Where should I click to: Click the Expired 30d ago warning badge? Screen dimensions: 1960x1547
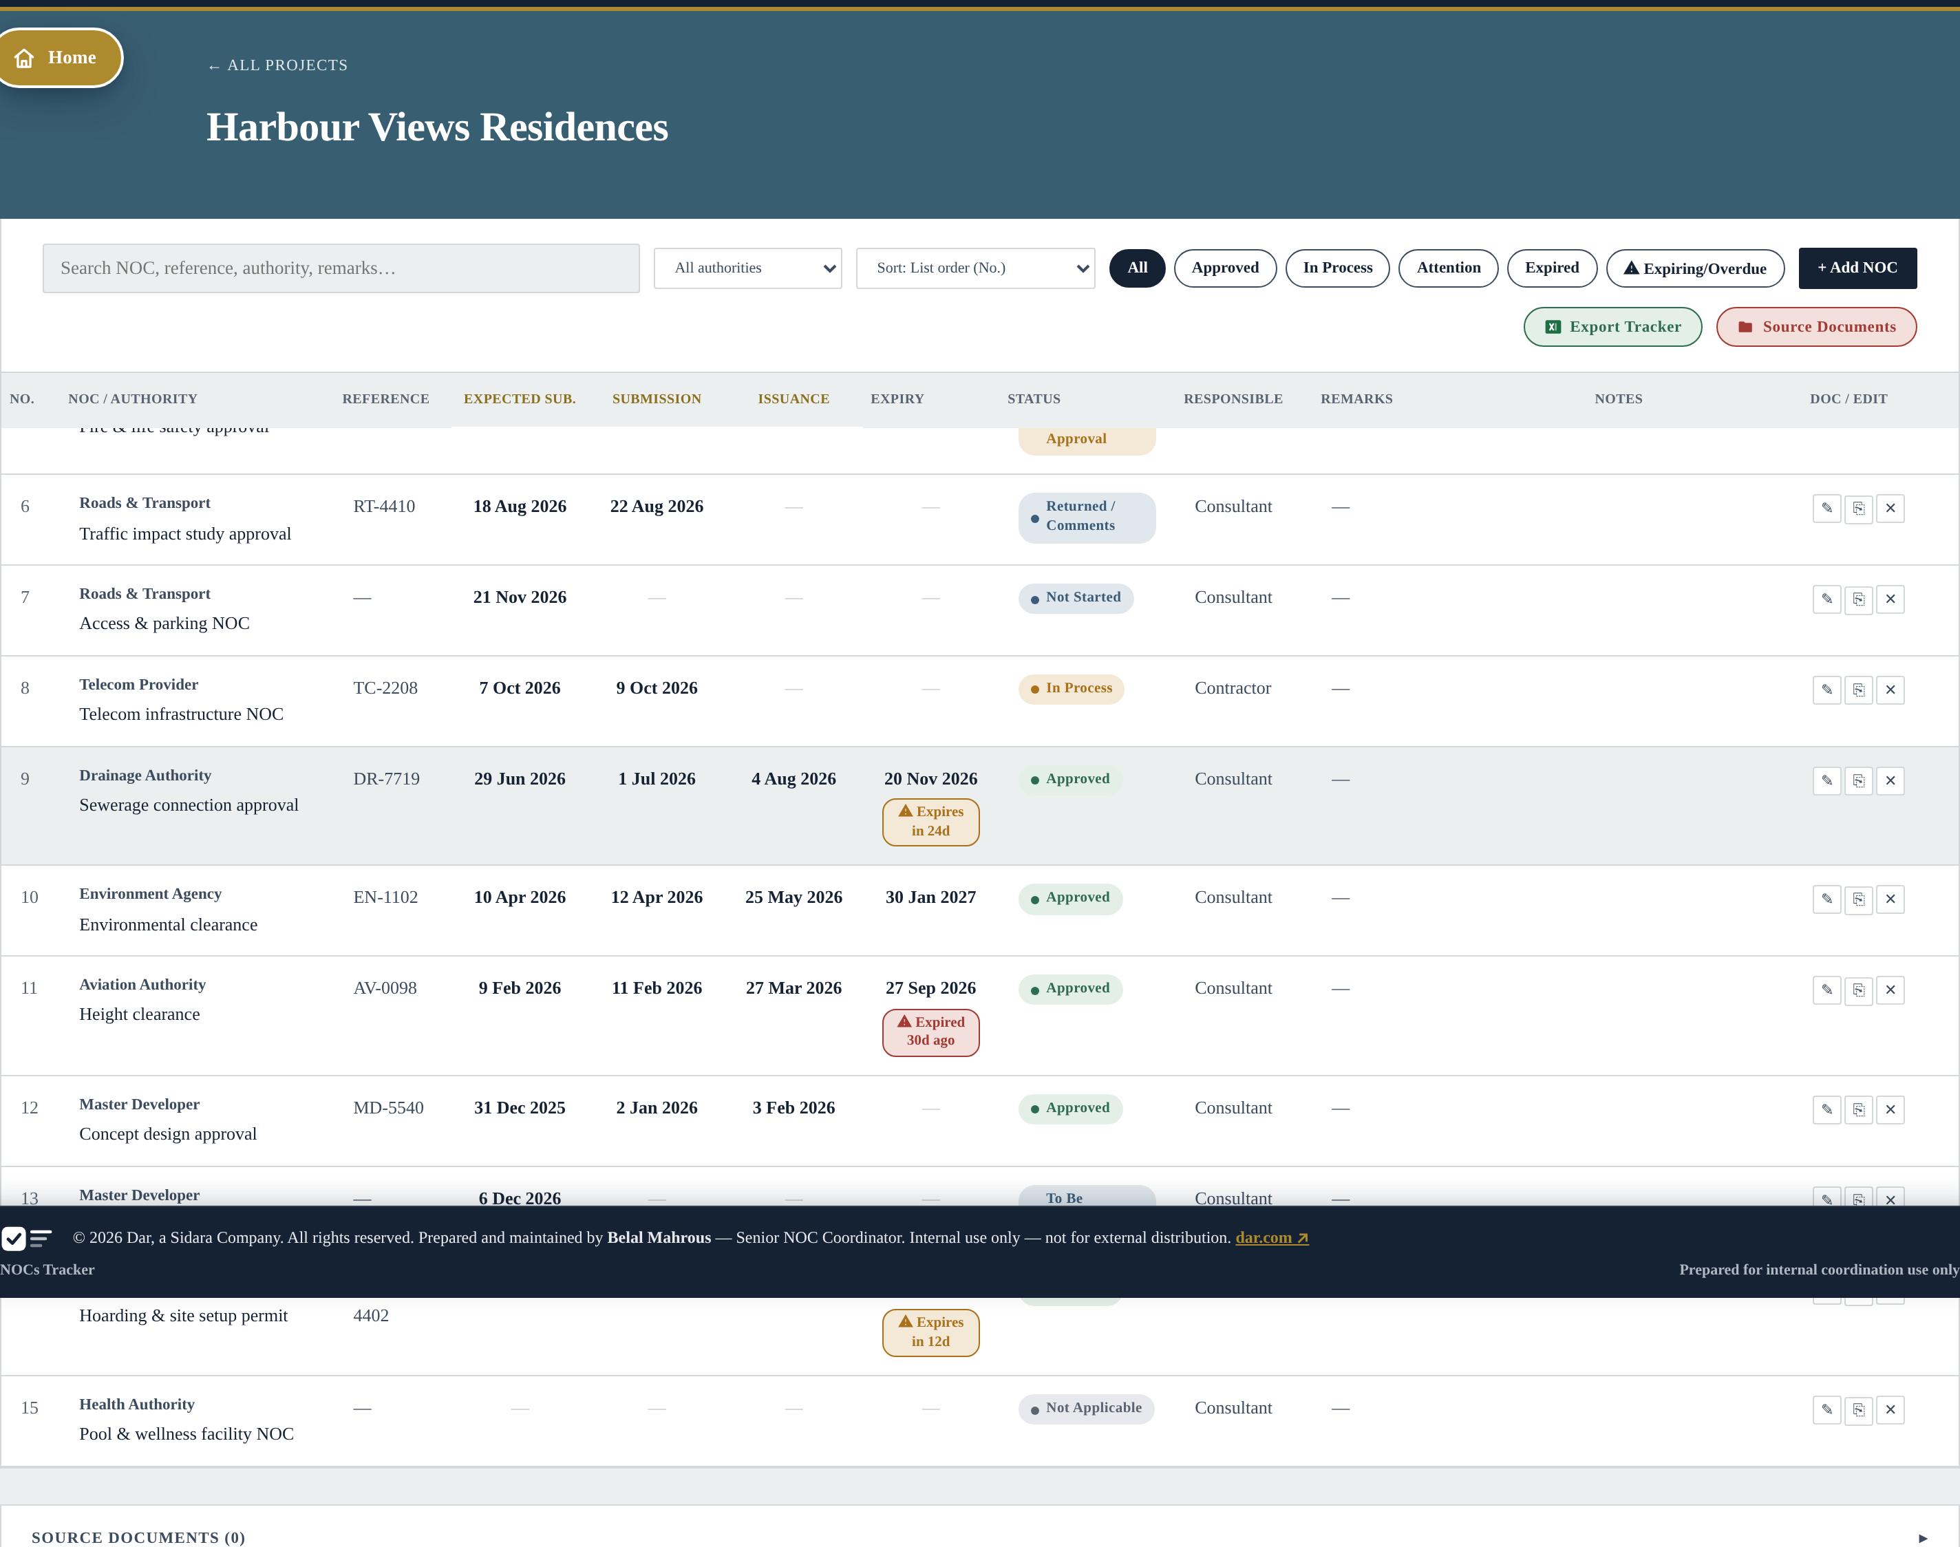[930, 1032]
